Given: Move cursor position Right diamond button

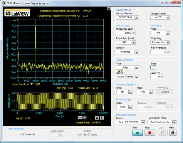Looking at the screenshot, I should (89, 134).
